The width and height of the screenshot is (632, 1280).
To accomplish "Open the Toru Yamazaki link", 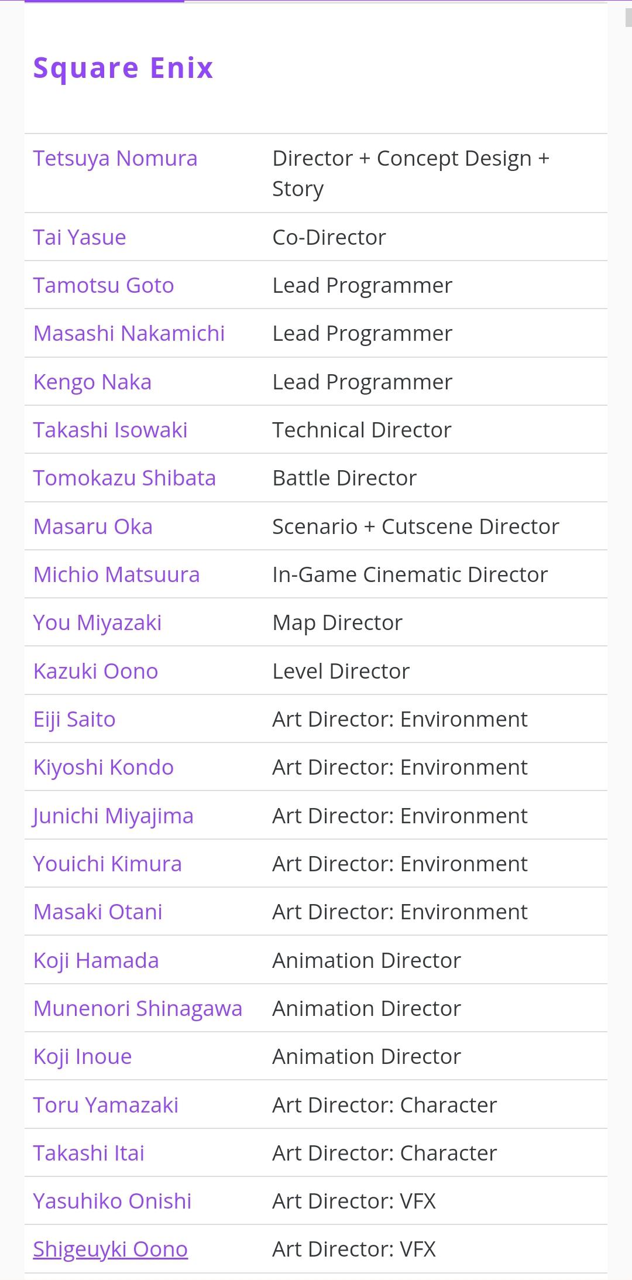I will click(x=105, y=1105).
